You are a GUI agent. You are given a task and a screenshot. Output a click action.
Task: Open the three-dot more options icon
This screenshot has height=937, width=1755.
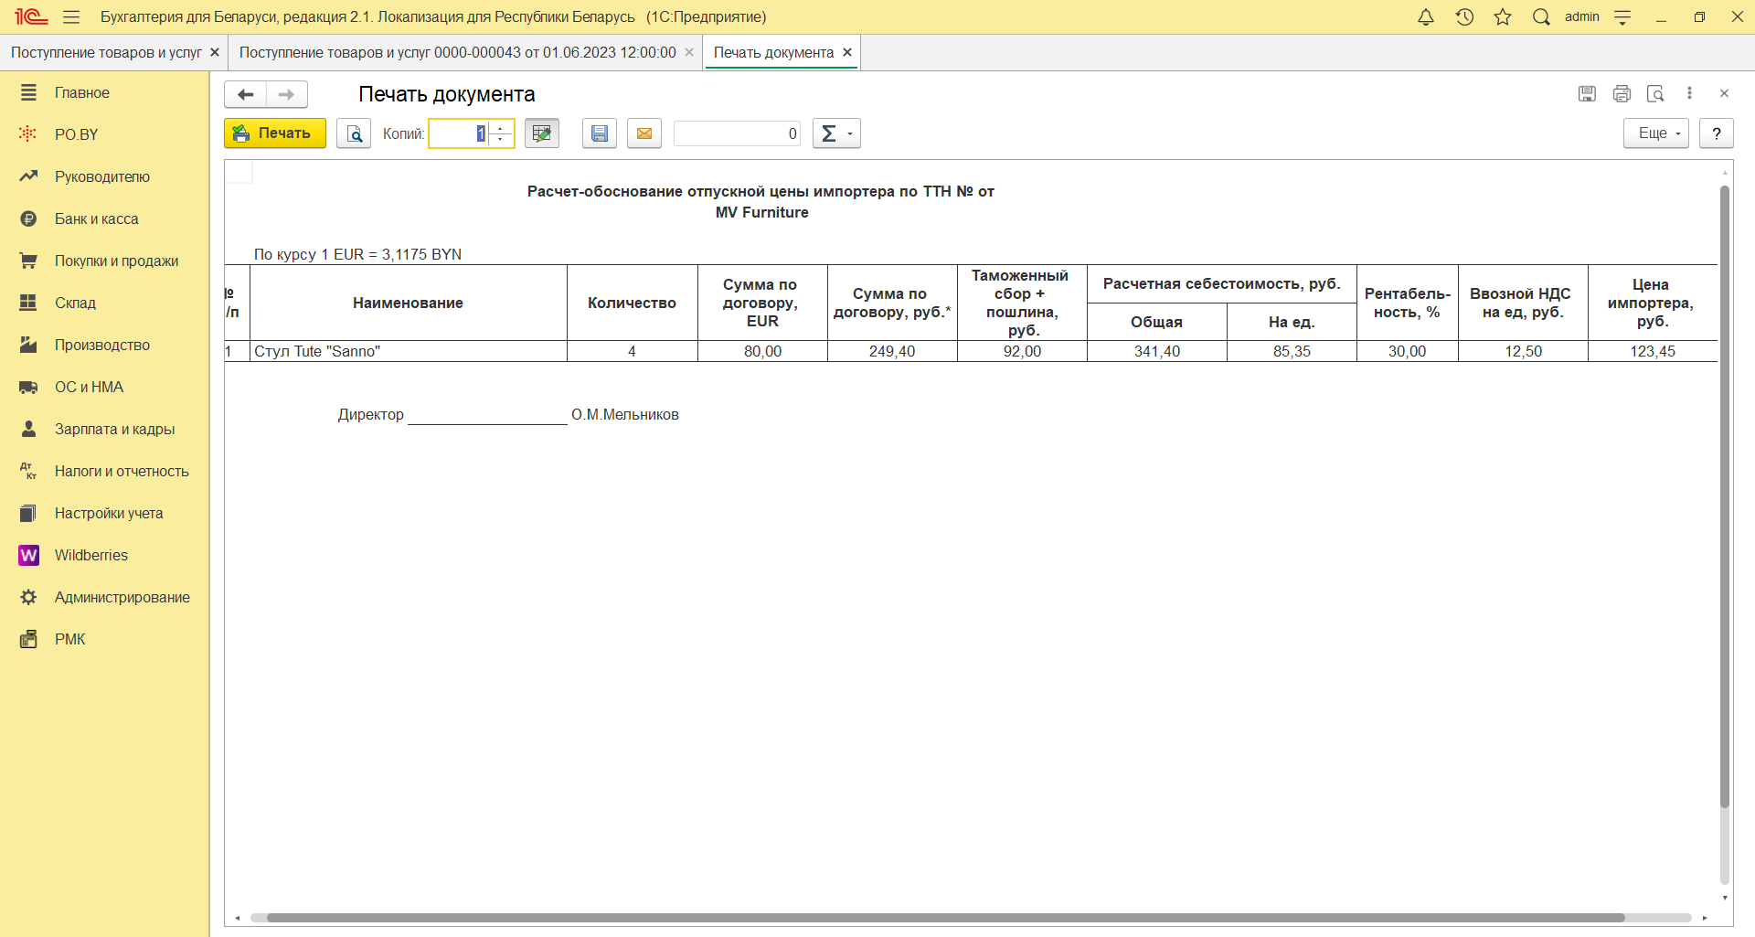(1689, 93)
